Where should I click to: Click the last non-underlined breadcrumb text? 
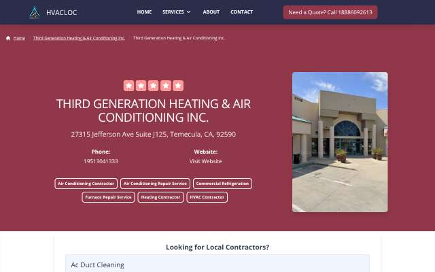coord(179,38)
